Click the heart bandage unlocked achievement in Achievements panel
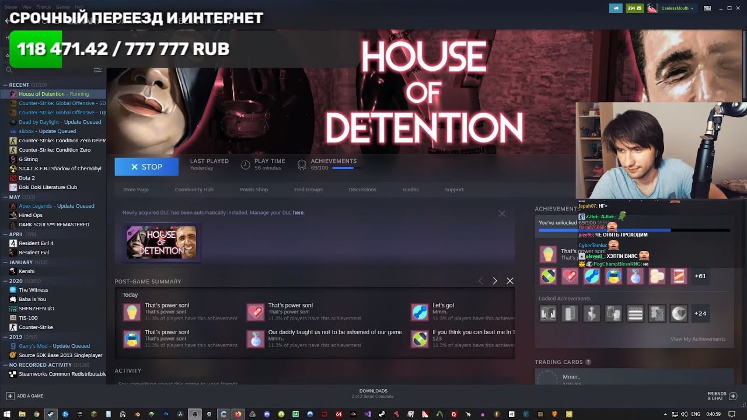747x420 pixels. [570, 276]
